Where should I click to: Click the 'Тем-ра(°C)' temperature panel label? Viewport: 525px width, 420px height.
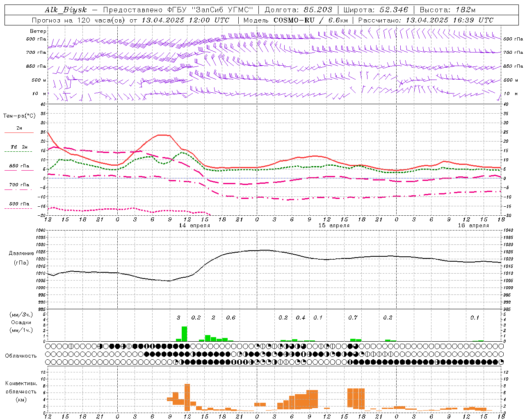click(19, 116)
